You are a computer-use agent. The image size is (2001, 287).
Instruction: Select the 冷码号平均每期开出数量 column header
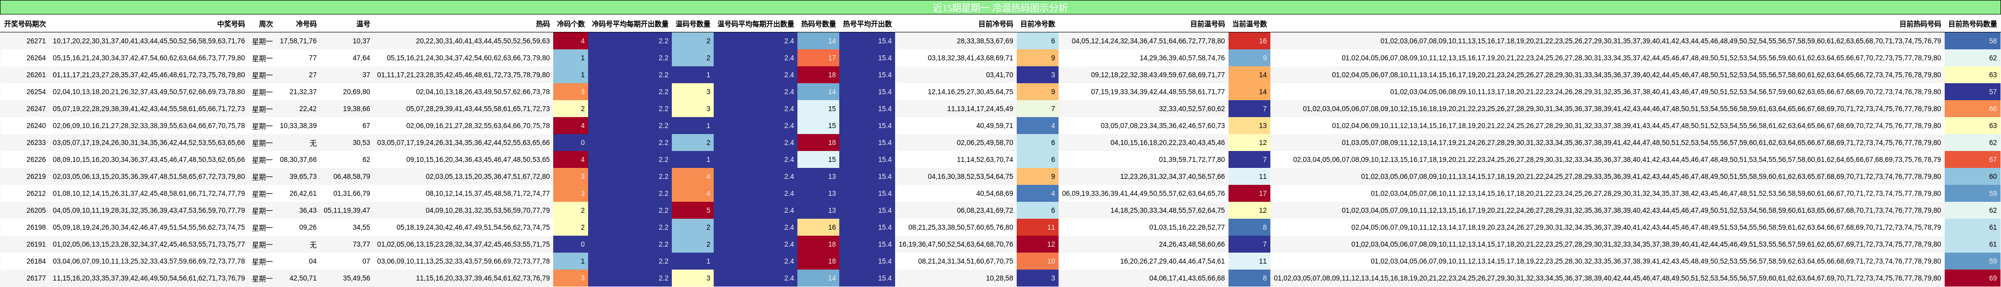pos(630,24)
